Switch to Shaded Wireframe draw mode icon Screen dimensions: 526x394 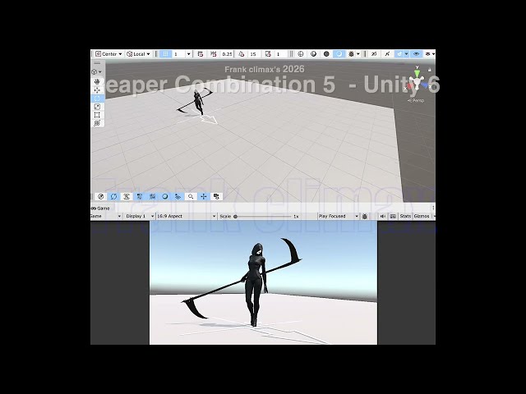tap(313, 54)
